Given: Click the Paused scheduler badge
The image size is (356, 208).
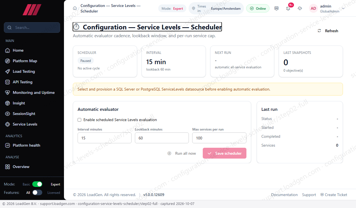Looking at the screenshot, I should tap(86, 61).
